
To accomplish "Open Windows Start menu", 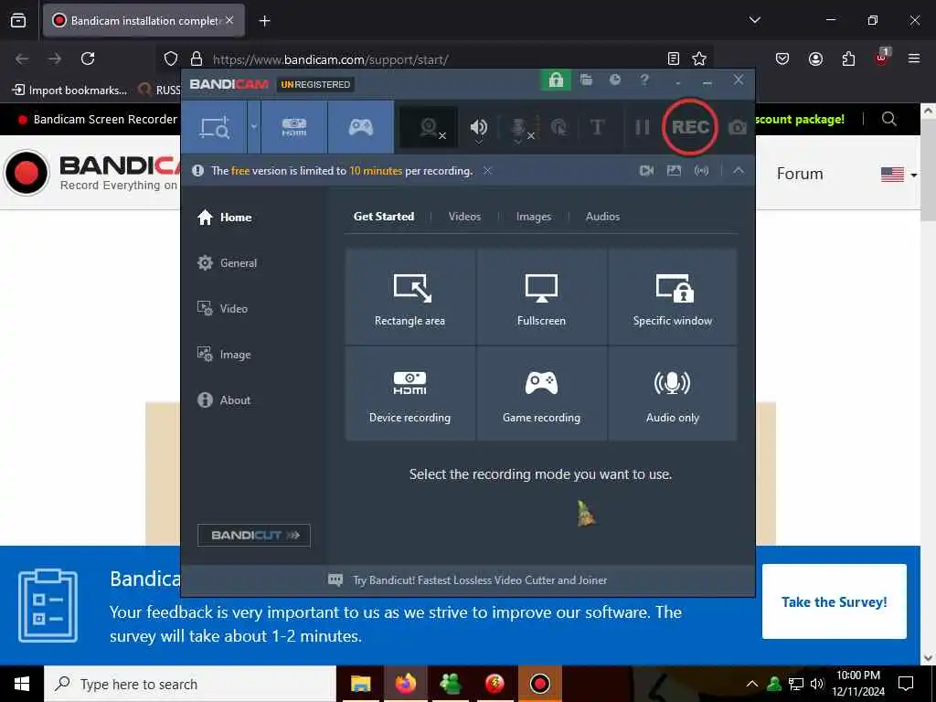I will (22, 684).
